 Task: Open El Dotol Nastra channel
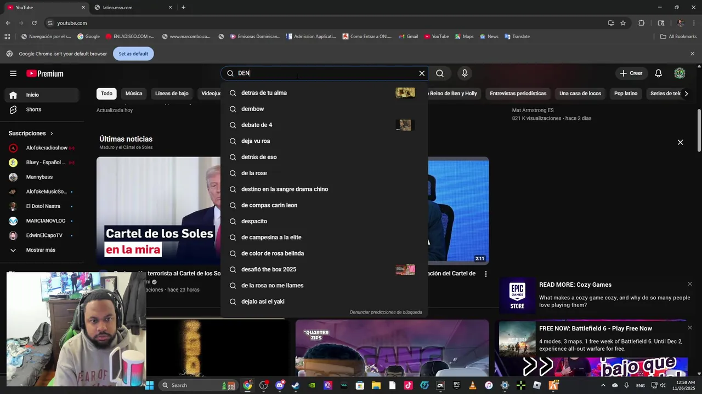pyautogui.click(x=43, y=206)
